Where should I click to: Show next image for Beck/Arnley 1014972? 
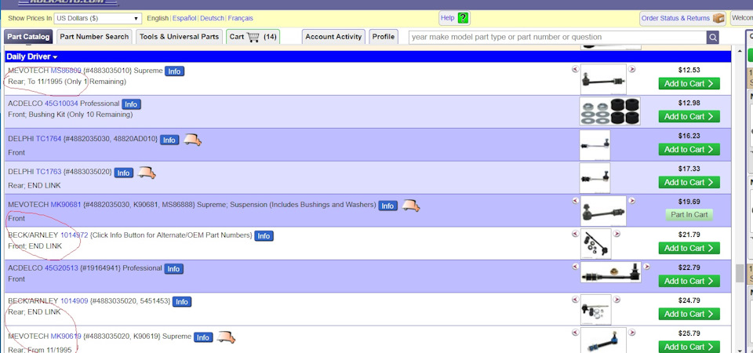click(x=617, y=234)
